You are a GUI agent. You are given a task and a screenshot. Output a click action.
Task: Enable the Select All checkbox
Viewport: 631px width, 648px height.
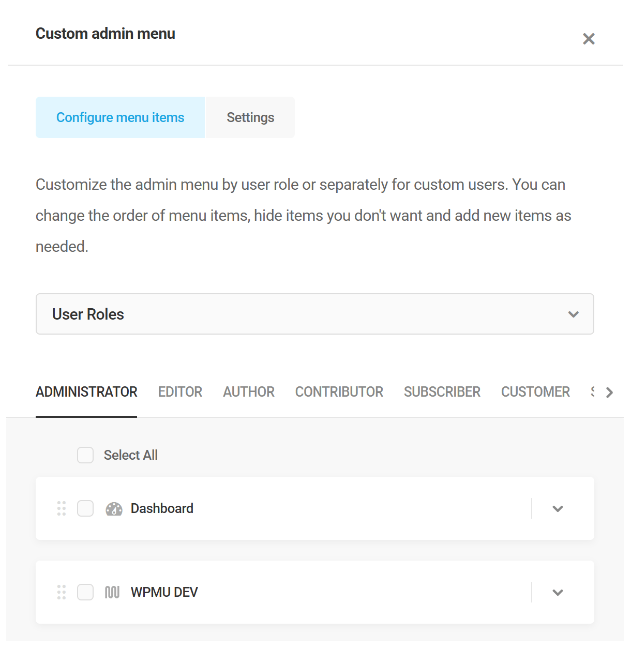click(85, 455)
